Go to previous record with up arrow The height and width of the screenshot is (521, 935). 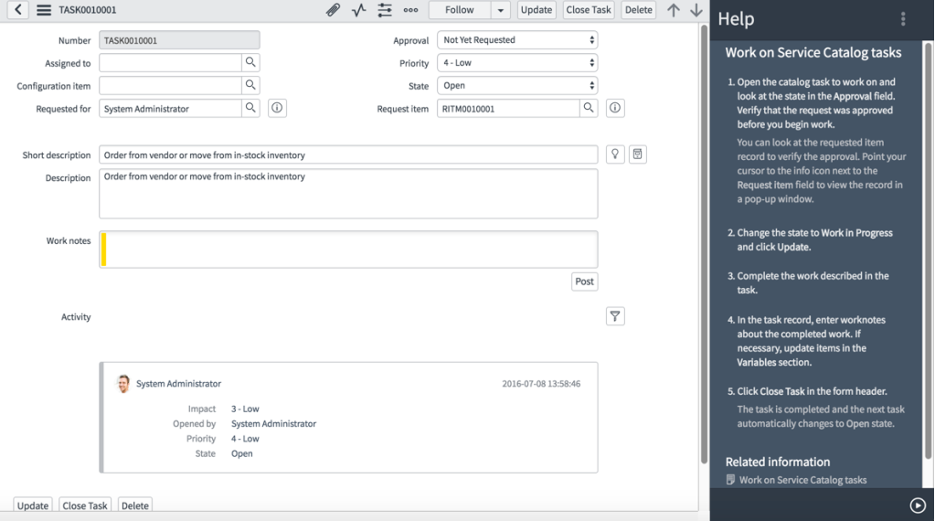pos(674,10)
